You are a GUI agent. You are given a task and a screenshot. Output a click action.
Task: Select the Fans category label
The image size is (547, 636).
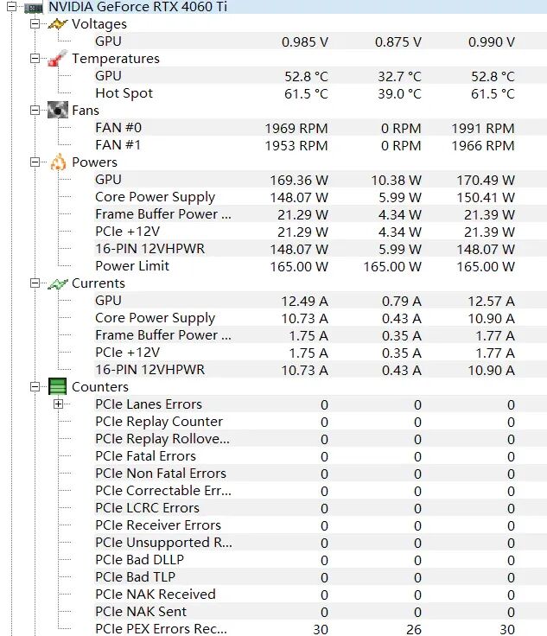tap(86, 111)
